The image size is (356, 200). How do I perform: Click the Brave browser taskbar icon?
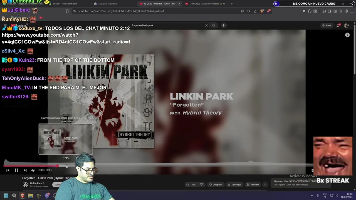[22, 196]
